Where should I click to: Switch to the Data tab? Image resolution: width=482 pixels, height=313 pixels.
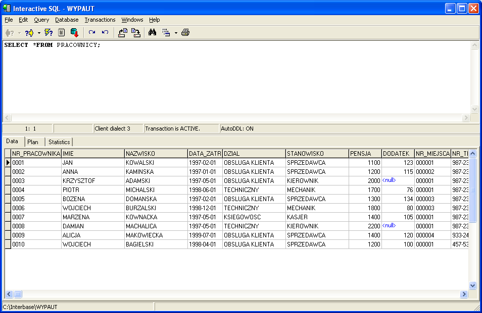click(12, 141)
